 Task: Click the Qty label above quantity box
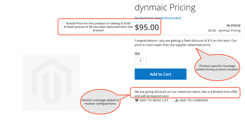[137, 53]
